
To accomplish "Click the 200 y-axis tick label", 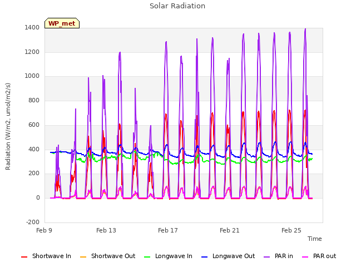I will pos(34,174).
